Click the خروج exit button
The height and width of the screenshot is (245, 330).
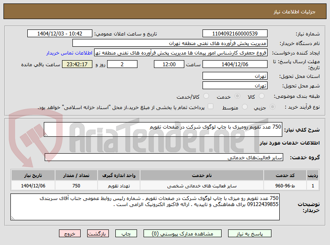point(70,233)
